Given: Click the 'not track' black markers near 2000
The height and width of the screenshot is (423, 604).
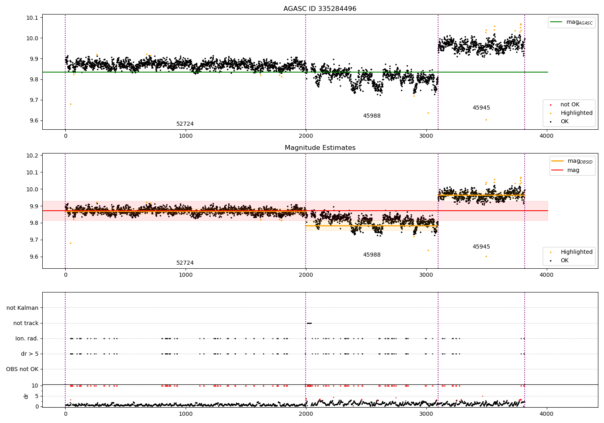Looking at the screenshot, I should click(x=309, y=323).
